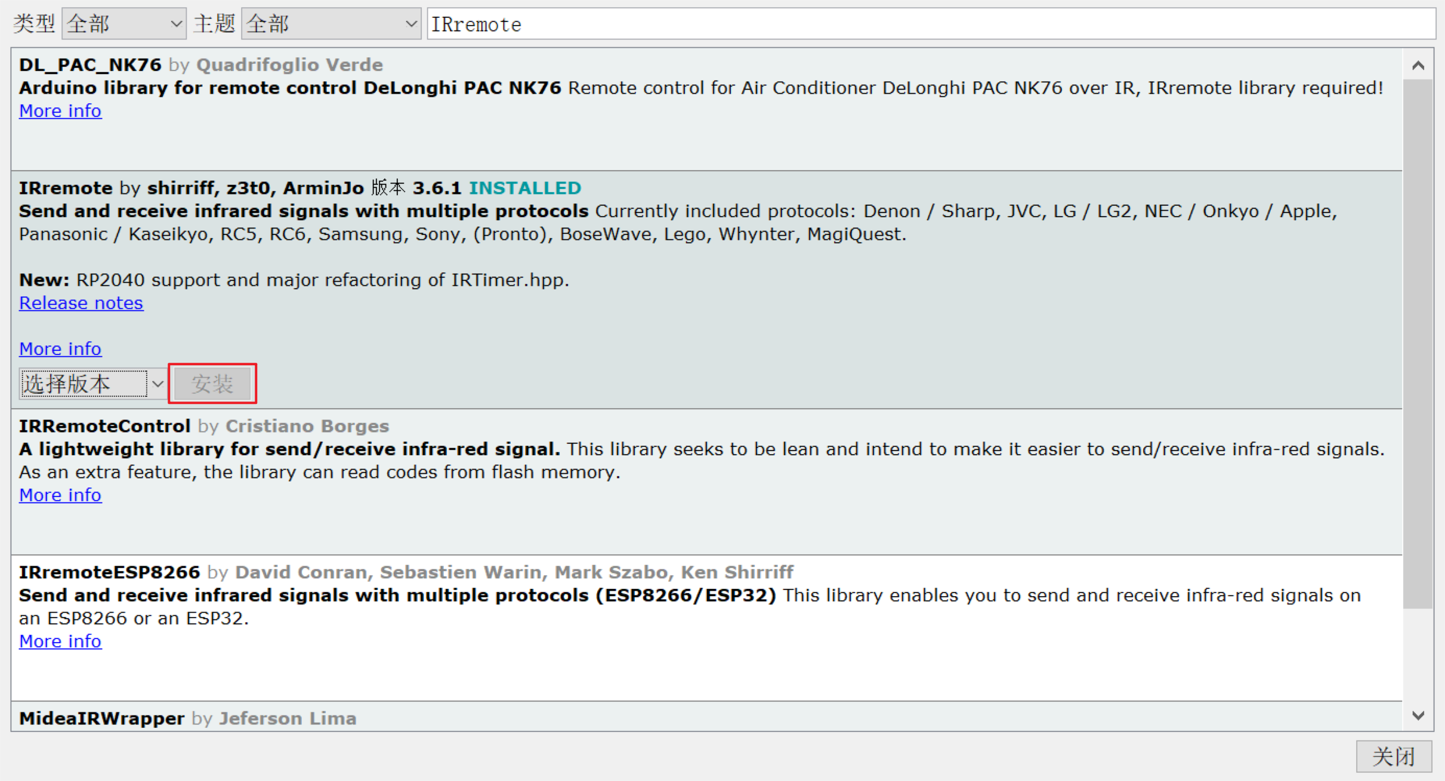This screenshot has height=781, width=1445.
Task: Open IRremote Release notes link
Action: point(81,303)
